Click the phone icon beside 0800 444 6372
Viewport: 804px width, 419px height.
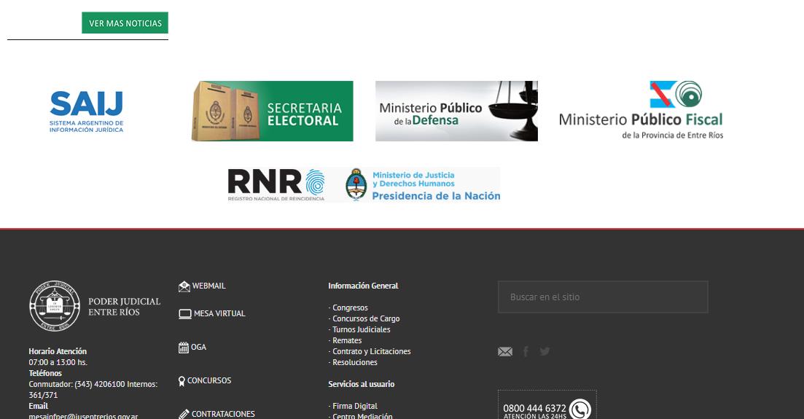tap(580, 410)
